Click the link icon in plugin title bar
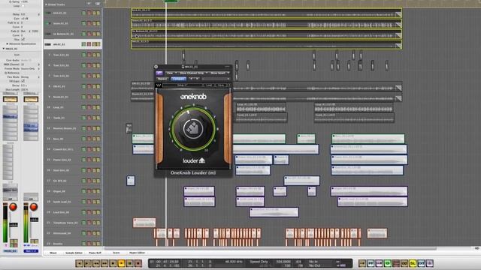The width and height of the screenshot is (481, 270). point(183,67)
